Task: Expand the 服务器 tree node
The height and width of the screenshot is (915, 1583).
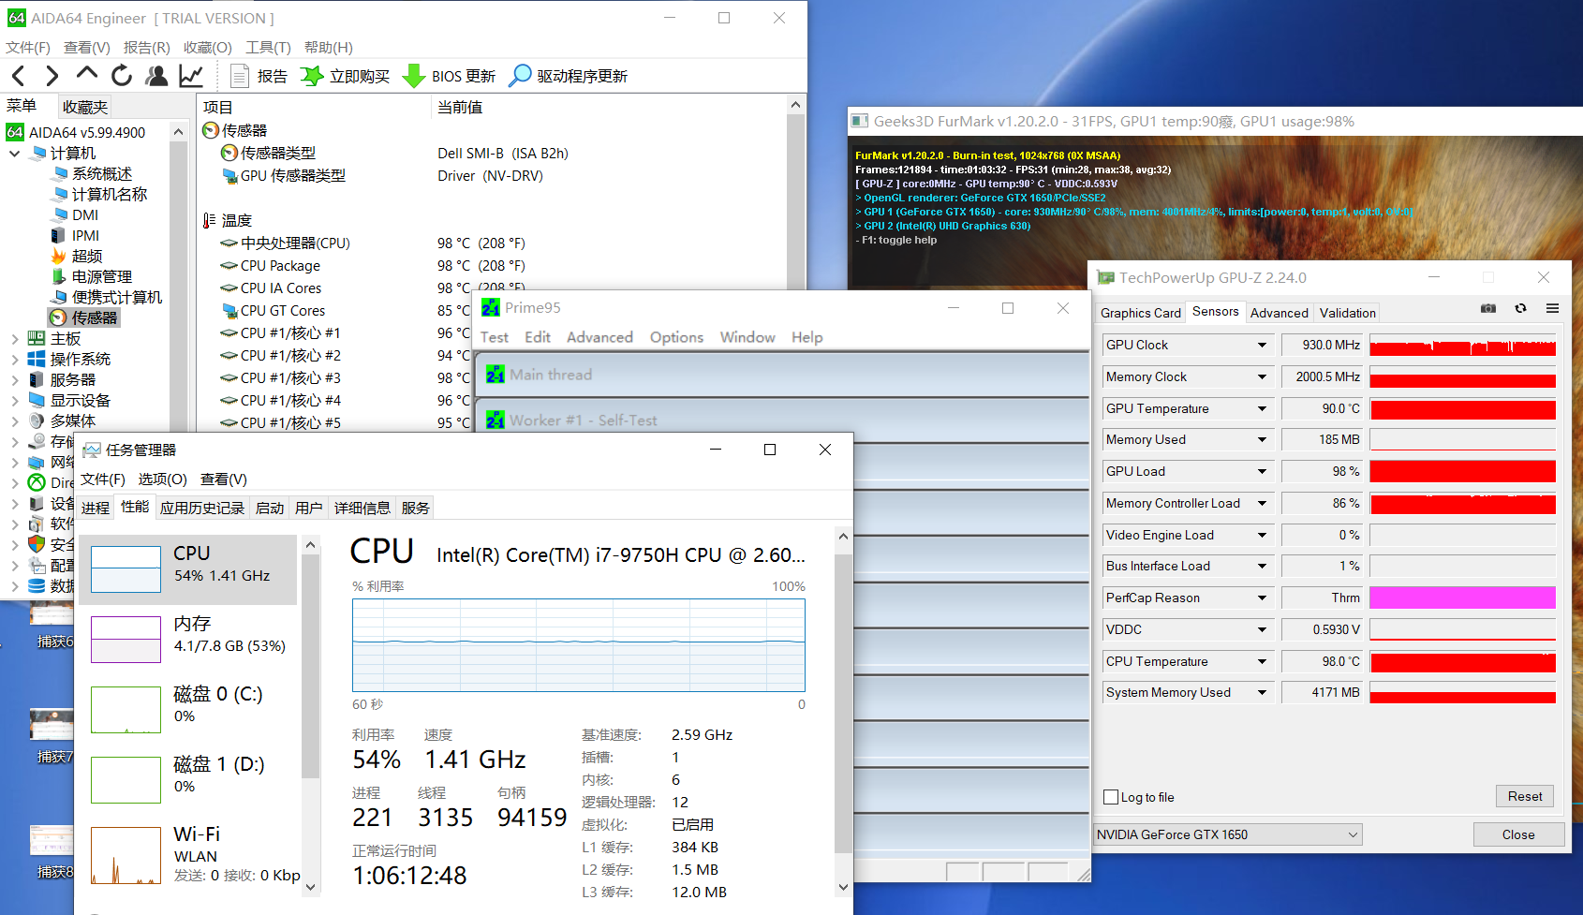Action: (x=14, y=379)
